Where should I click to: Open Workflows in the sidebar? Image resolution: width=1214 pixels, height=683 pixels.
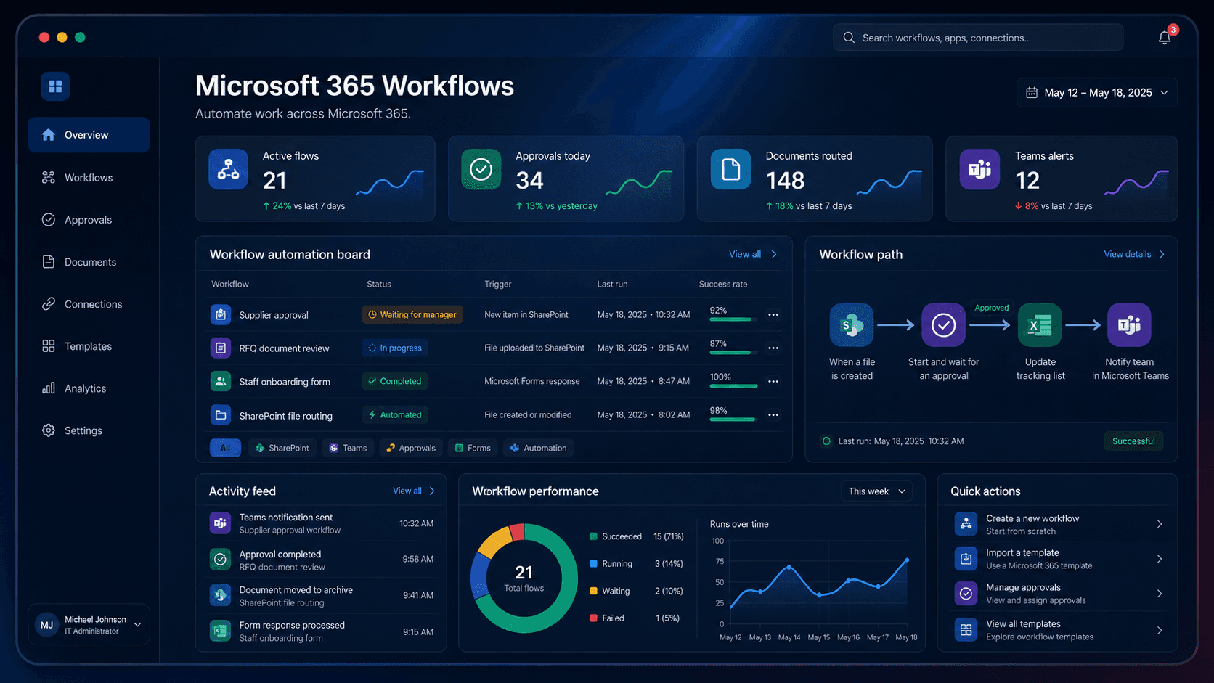(89, 178)
